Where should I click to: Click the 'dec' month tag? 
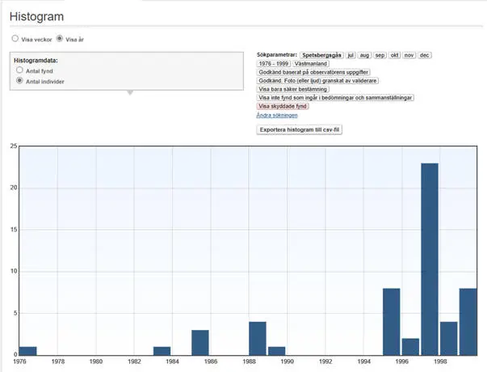pos(425,55)
